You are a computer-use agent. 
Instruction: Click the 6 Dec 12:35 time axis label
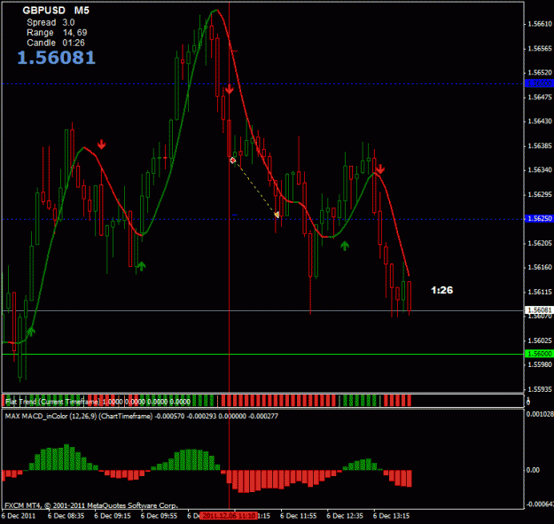coord(345,516)
